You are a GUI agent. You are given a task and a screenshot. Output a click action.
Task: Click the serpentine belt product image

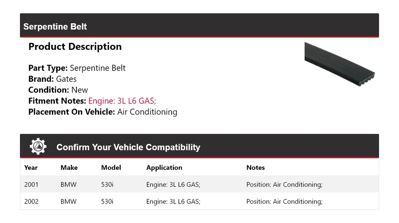tap(340, 64)
